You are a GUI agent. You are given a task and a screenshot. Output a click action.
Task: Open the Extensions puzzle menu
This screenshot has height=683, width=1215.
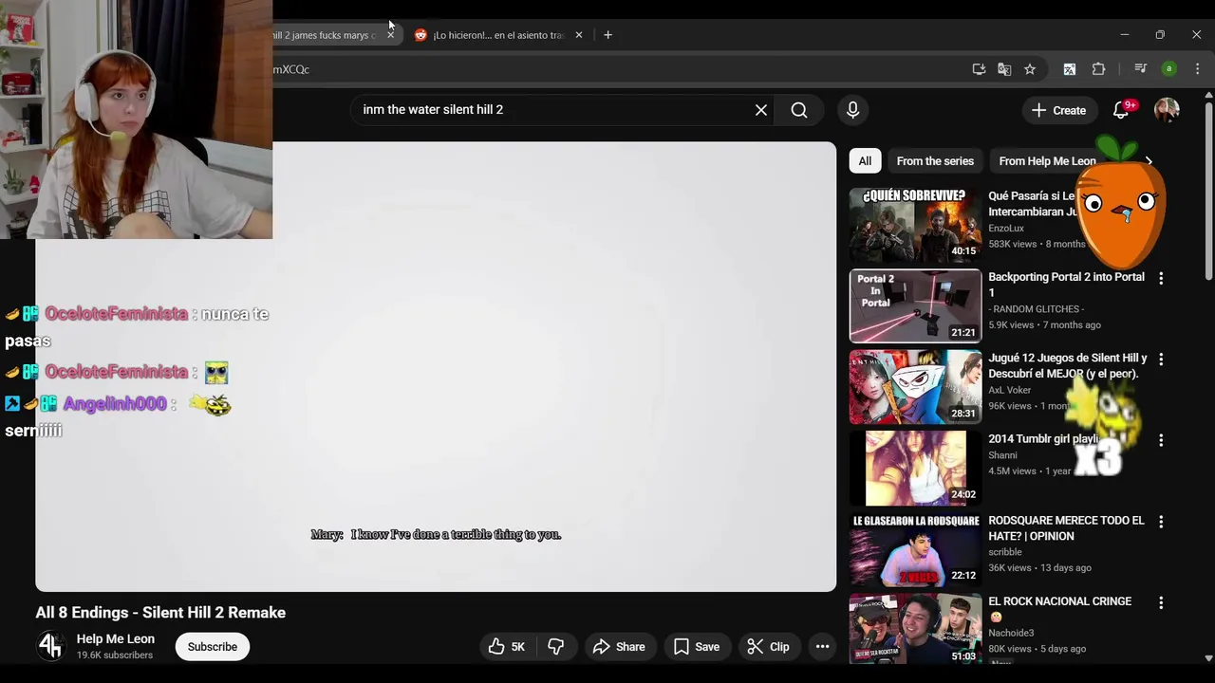1099,69
